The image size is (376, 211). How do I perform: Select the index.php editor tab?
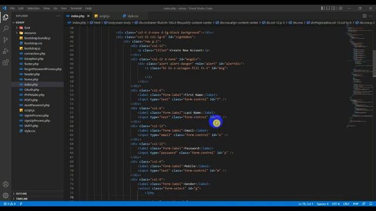[78, 16]
